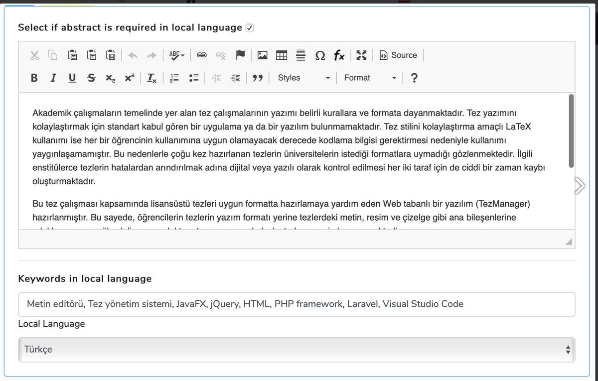
Task: Insert a math equation with the fx icon
Action: 339,55
